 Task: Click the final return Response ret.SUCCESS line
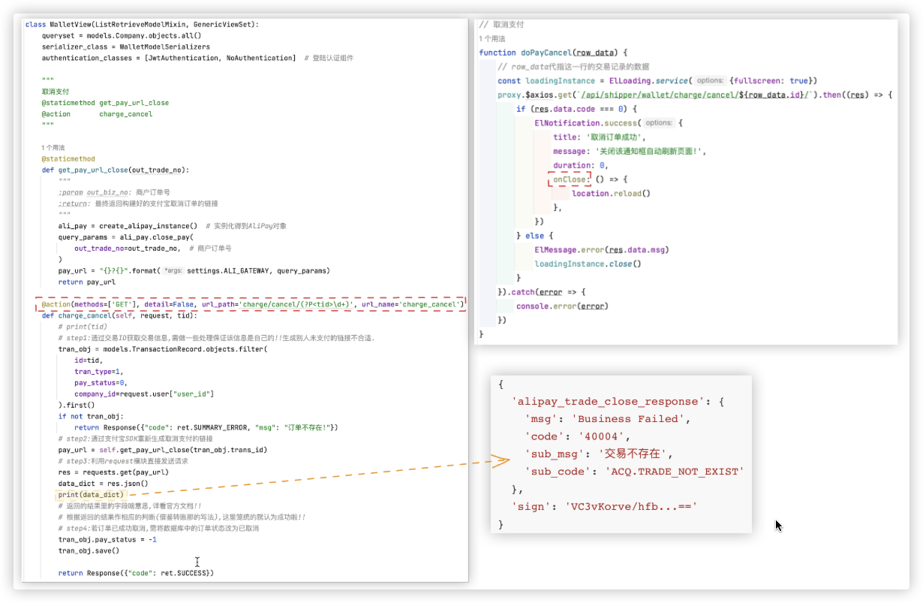tap(136, 573)
